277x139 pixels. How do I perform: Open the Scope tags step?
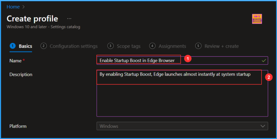pos(124,46)
